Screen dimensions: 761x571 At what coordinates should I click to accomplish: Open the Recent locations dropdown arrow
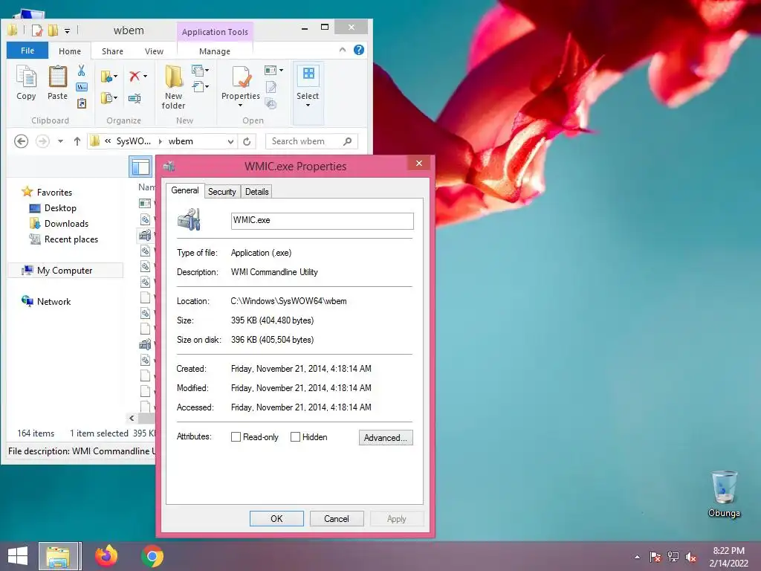pos(60,141)
